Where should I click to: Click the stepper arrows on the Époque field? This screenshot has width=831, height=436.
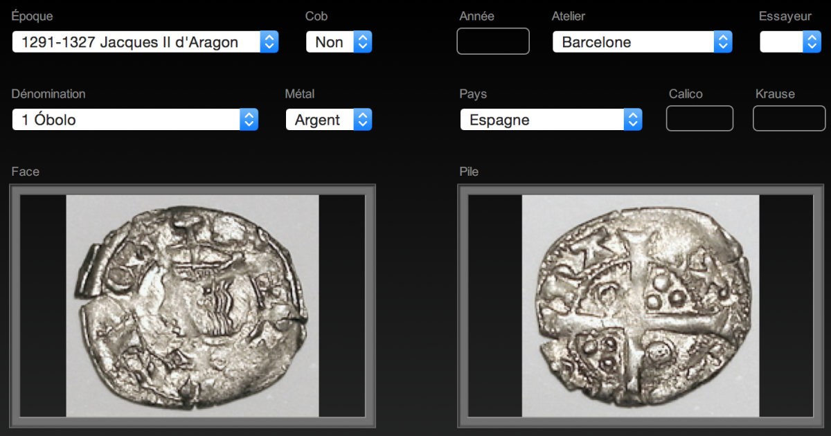(x=269, y=42)
